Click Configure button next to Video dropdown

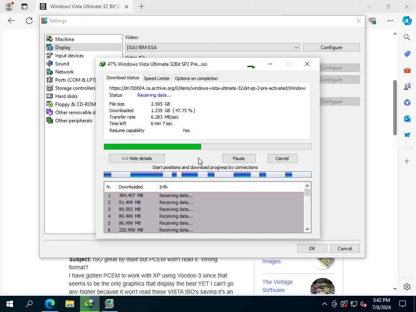coord(331,48)
